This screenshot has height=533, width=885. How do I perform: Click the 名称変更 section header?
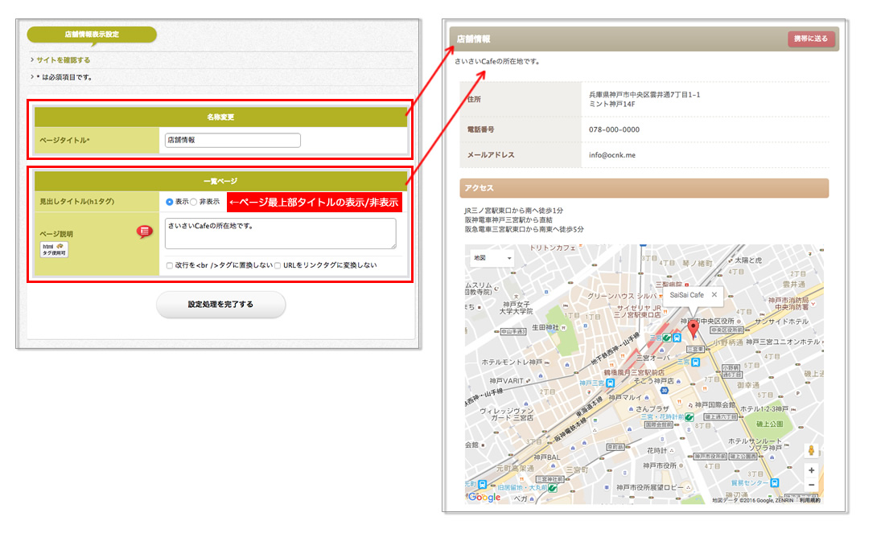(220, 117)
